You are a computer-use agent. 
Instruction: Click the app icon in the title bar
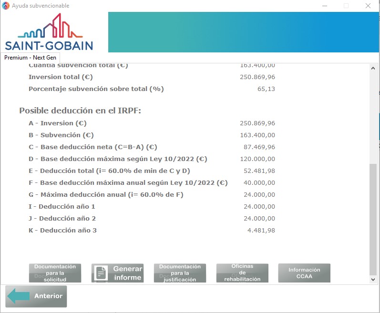pyautogui.click(x=6, y=6)
